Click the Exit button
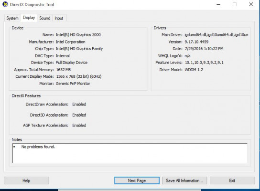Image resolution: width=260 pixels, height=191 pixels. pyautogui.click(x=232, y=180)
